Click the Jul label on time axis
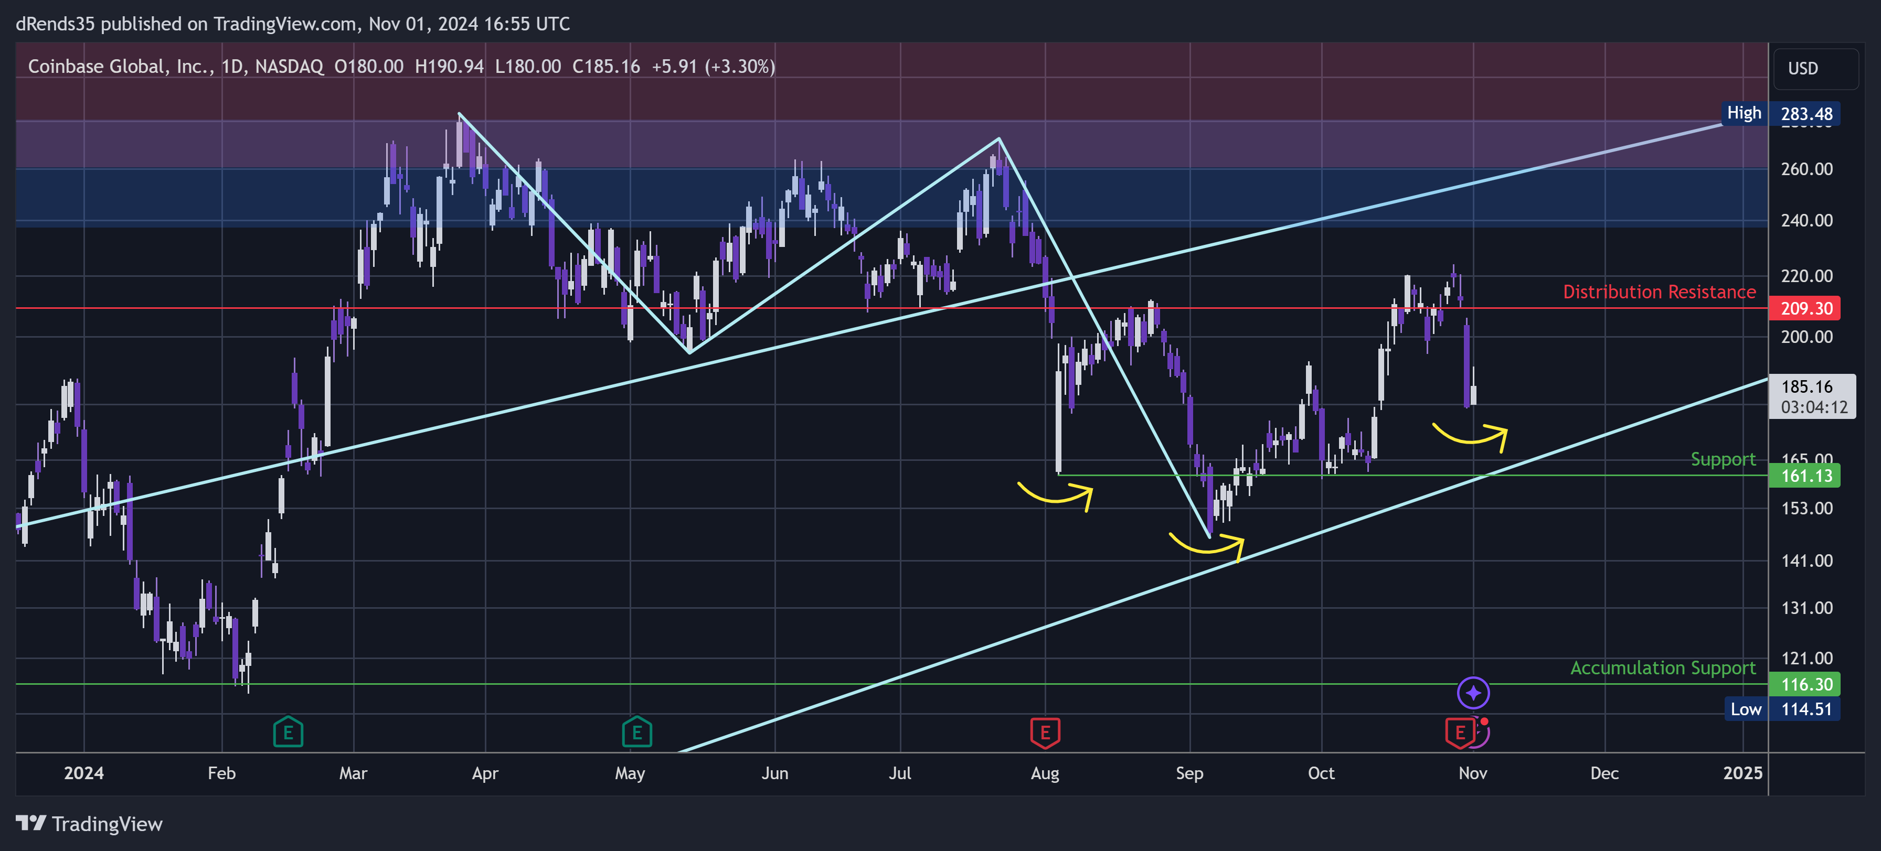The image size is (1881, 851). (900, 773)
